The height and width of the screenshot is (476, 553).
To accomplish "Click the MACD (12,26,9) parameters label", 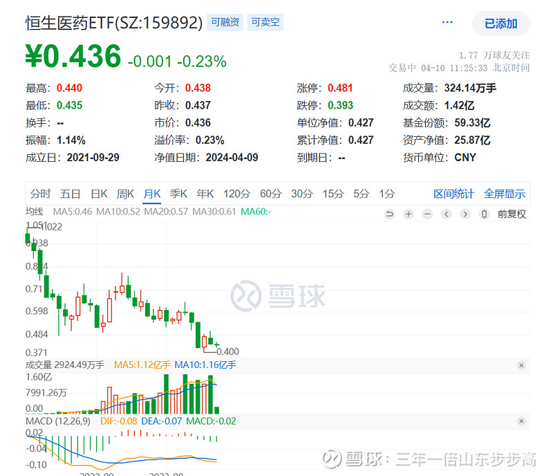I will tap(58, 421).
